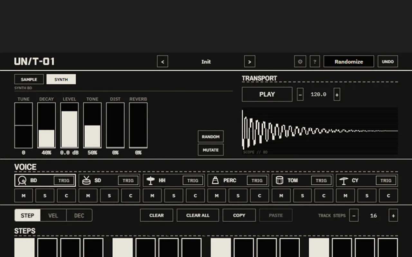Click the RANDOM button
The width and height of the screenshot is (412, 257).
[211, 137]
